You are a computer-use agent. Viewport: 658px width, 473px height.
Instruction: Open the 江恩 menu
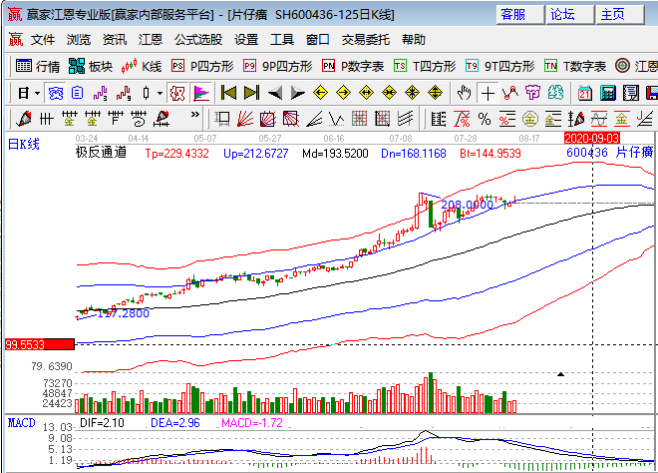pos(151,40)
